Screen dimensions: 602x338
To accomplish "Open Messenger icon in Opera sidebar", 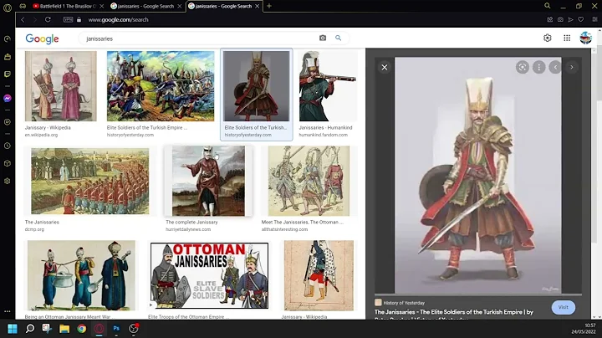I will point(8,99).
